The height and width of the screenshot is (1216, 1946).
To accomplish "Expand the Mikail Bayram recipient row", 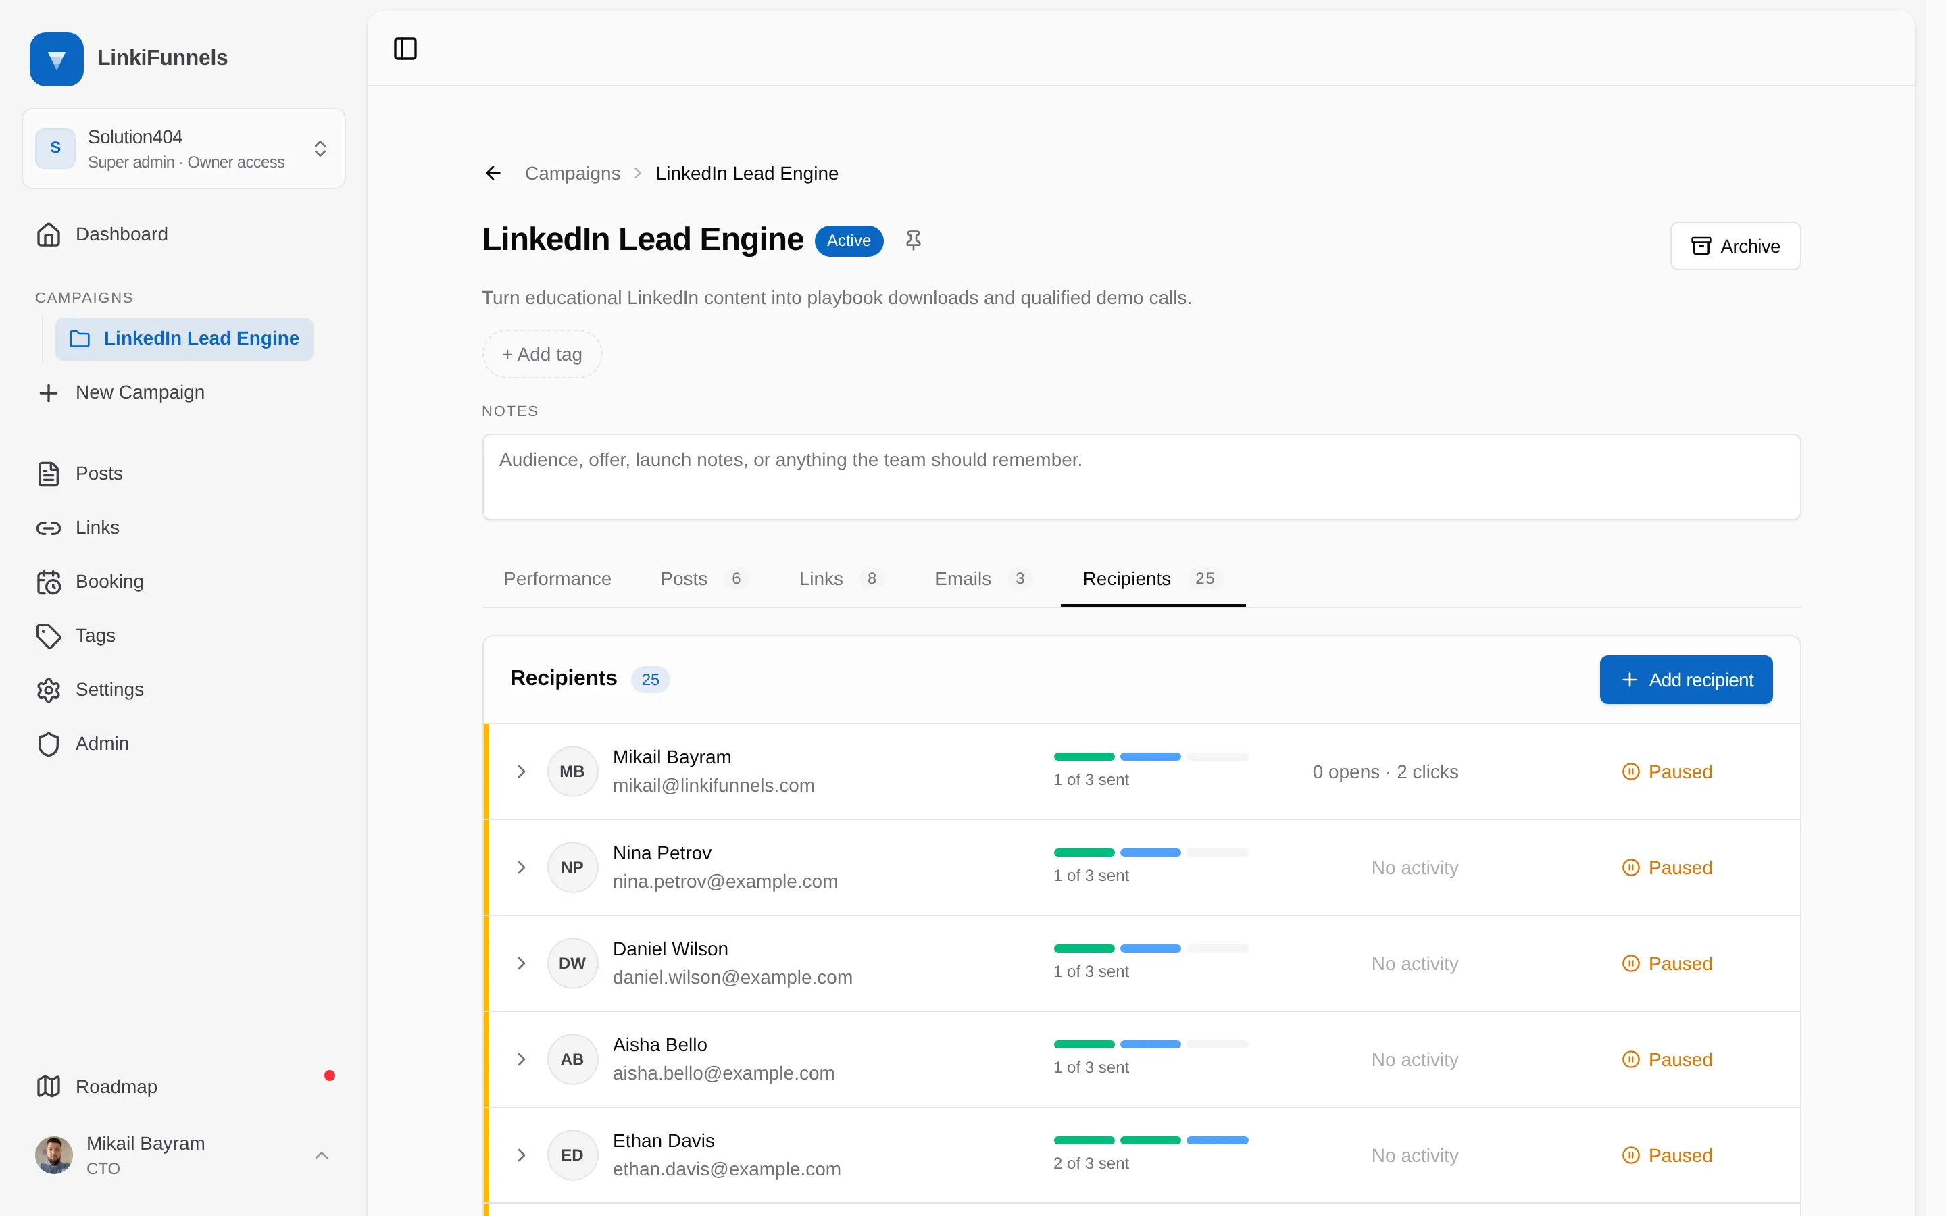I will 521,771.
